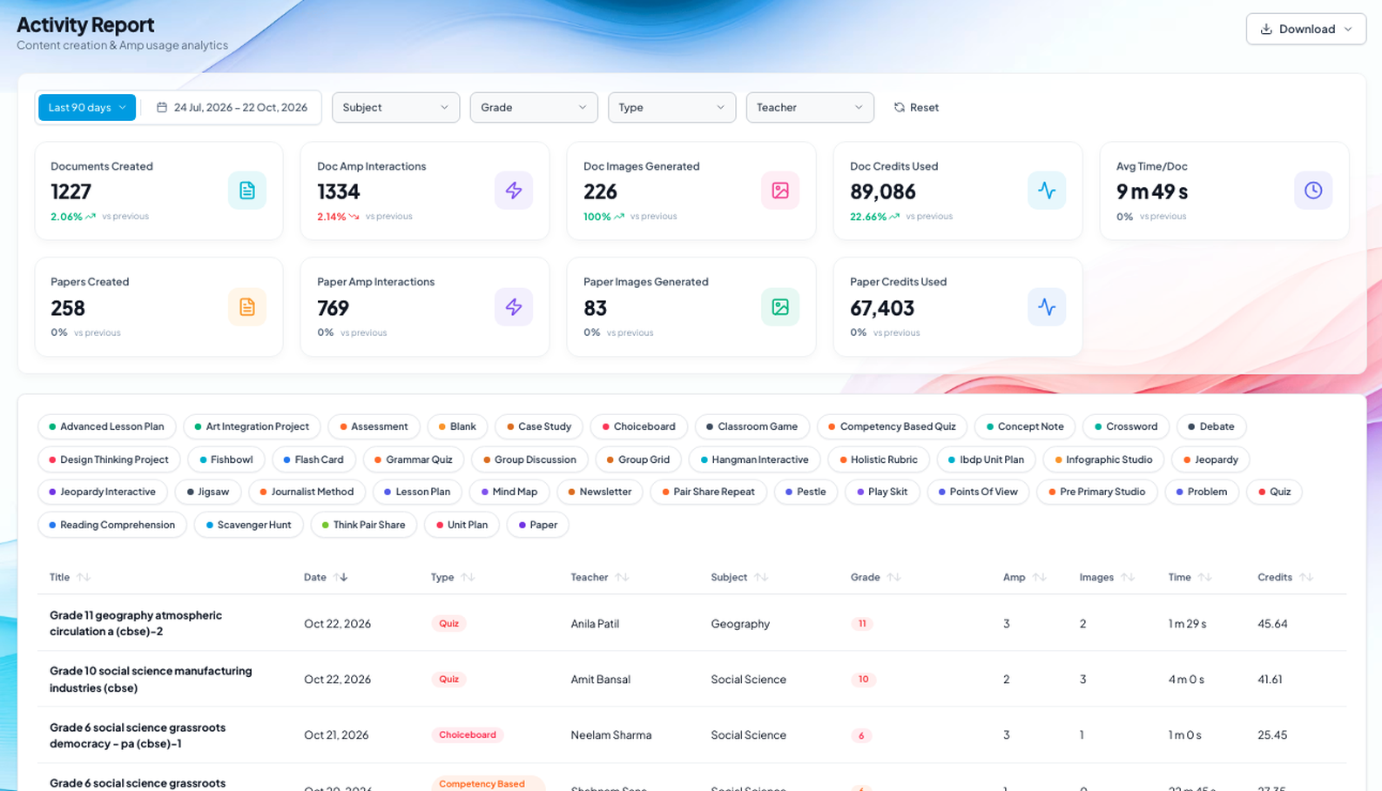Viewport: 1382px width, 791px height.
Task: Click the Paper Credits Used pulse icon
Action: click(1047, 307)
